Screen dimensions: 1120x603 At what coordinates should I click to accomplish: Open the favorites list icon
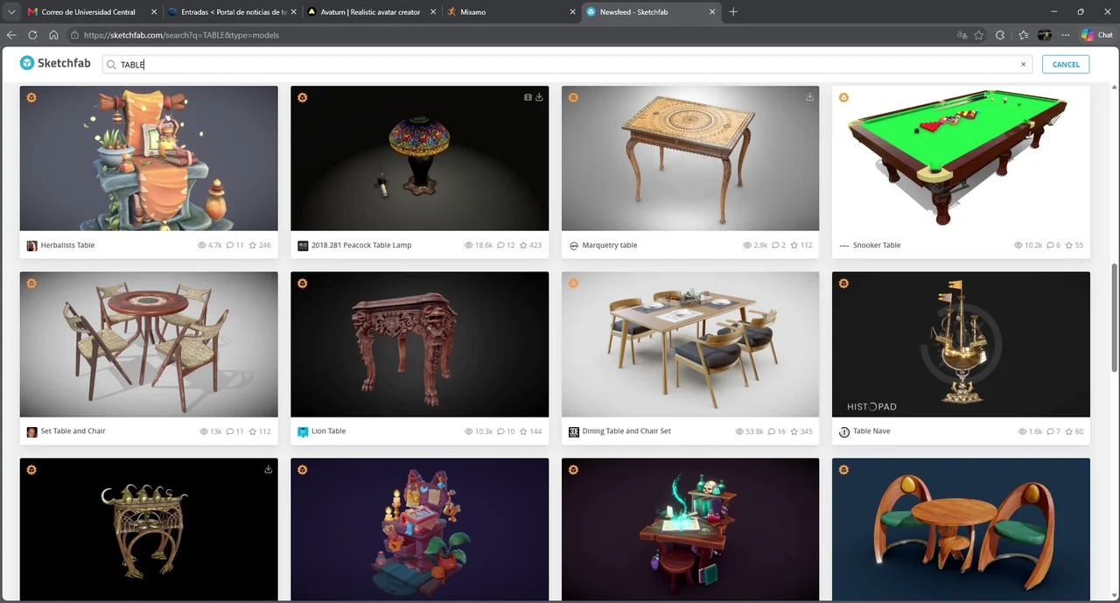coord(1023,35)
